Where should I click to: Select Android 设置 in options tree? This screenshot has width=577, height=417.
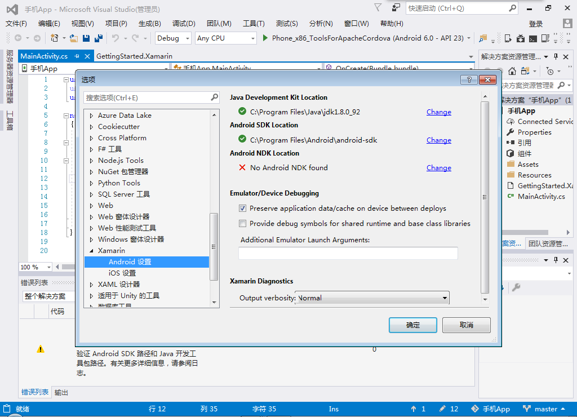coord(147,262)
